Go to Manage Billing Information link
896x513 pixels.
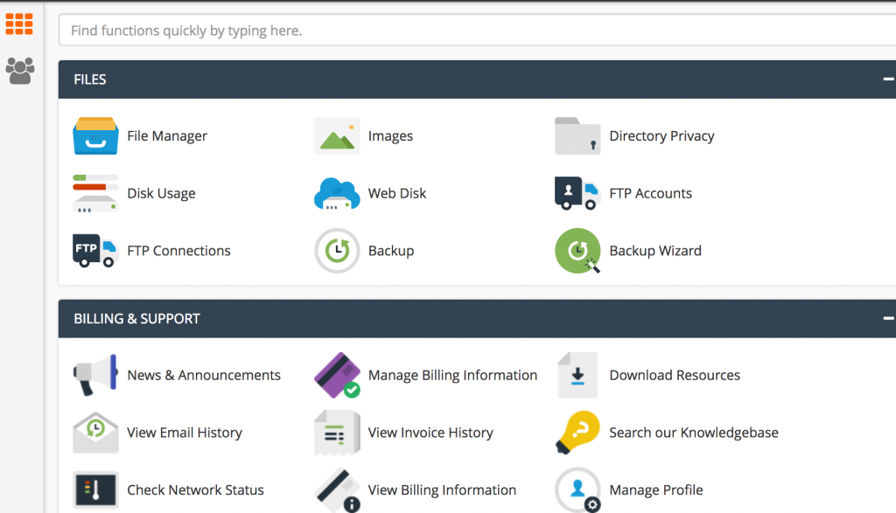(452, 375)
